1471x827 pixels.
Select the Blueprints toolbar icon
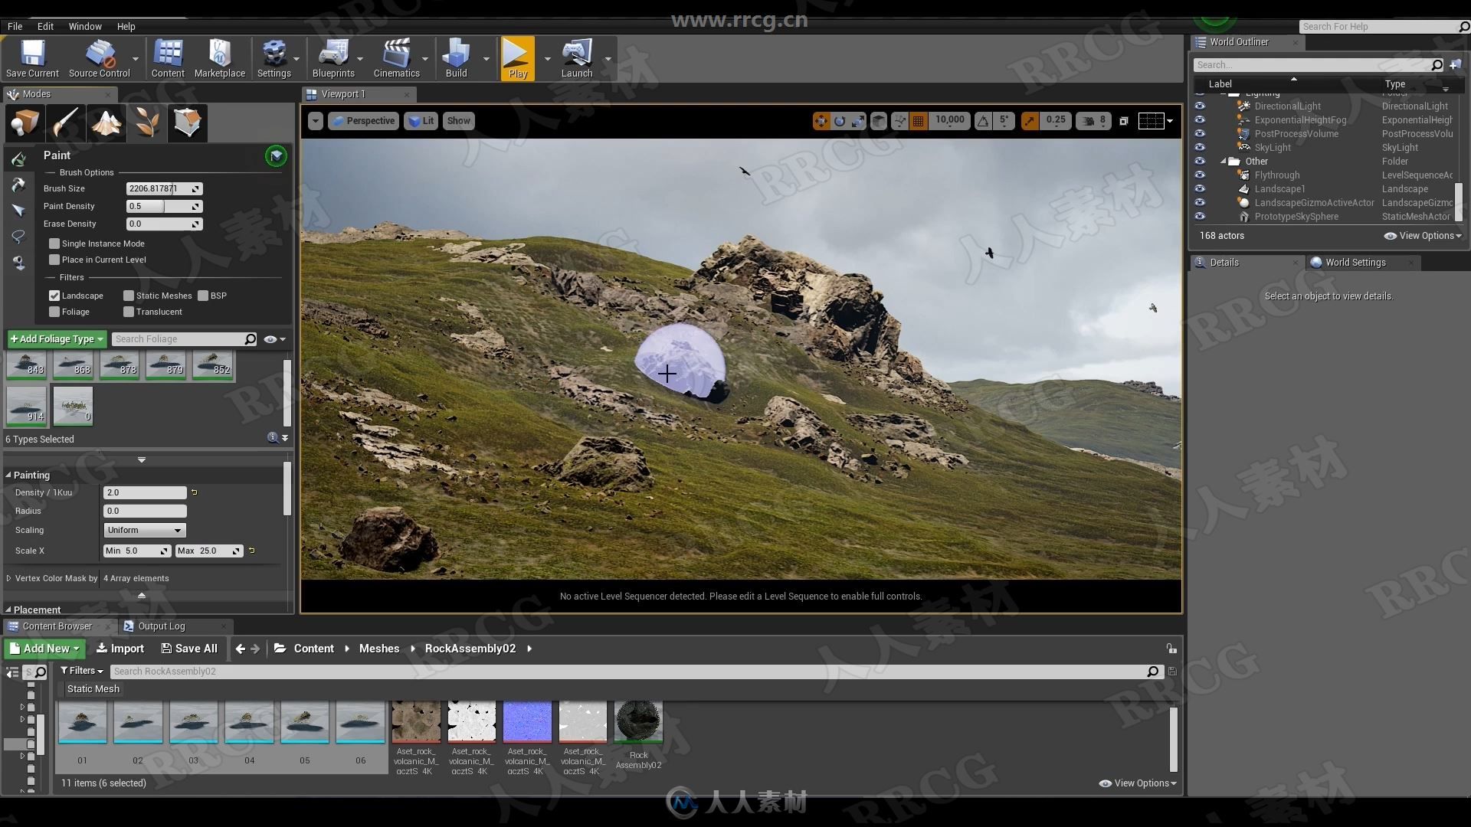pos(332,57)
